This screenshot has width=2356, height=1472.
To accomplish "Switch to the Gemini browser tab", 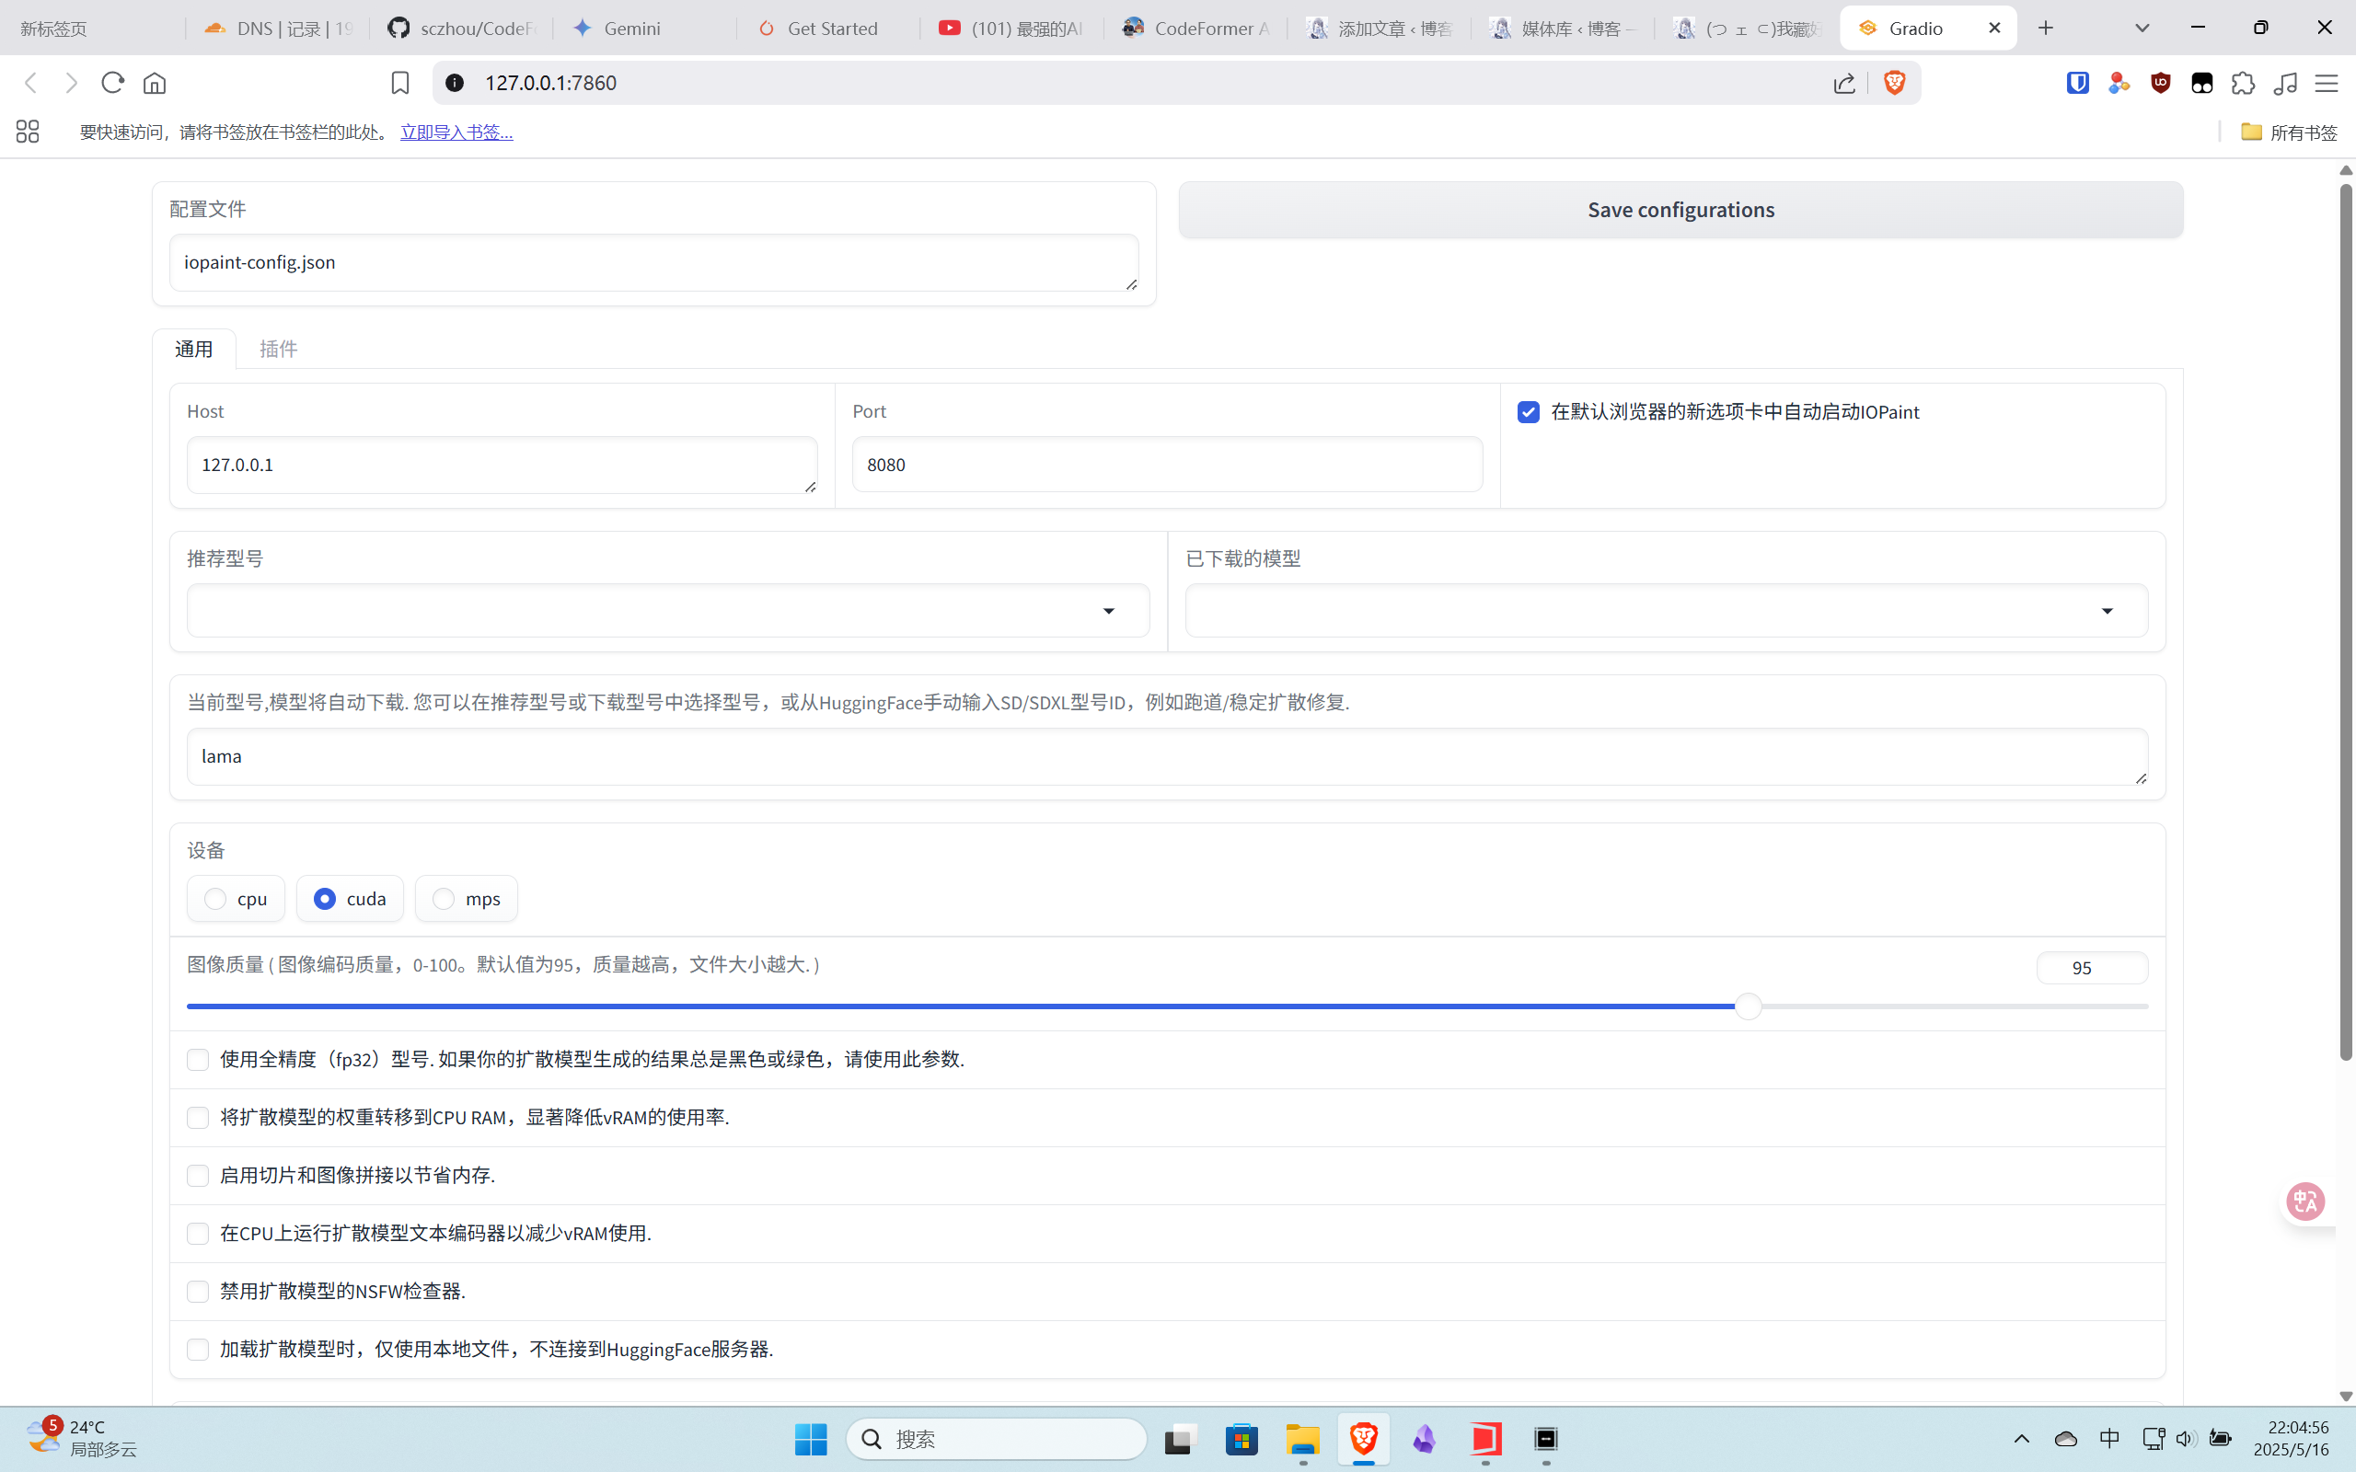I will [632, 29].
